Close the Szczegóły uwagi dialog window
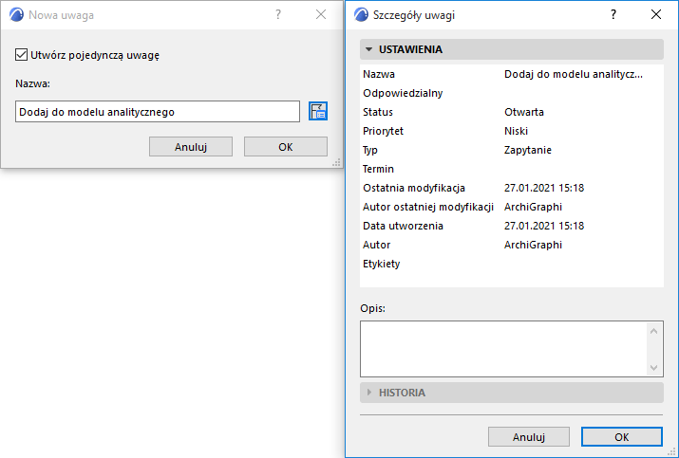 656,15
